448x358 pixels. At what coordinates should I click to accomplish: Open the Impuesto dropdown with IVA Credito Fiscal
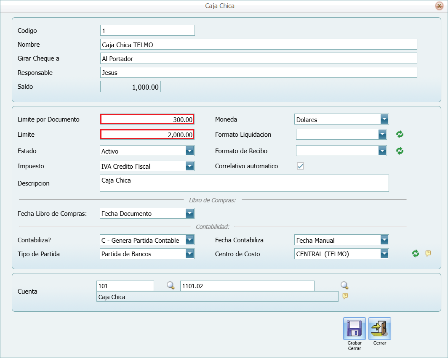189,166
